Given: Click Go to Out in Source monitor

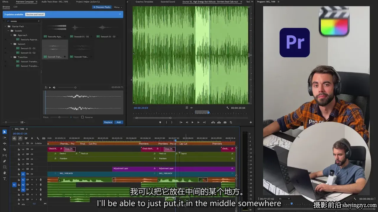Looking at the screenshot, I should tap(204, 122).
